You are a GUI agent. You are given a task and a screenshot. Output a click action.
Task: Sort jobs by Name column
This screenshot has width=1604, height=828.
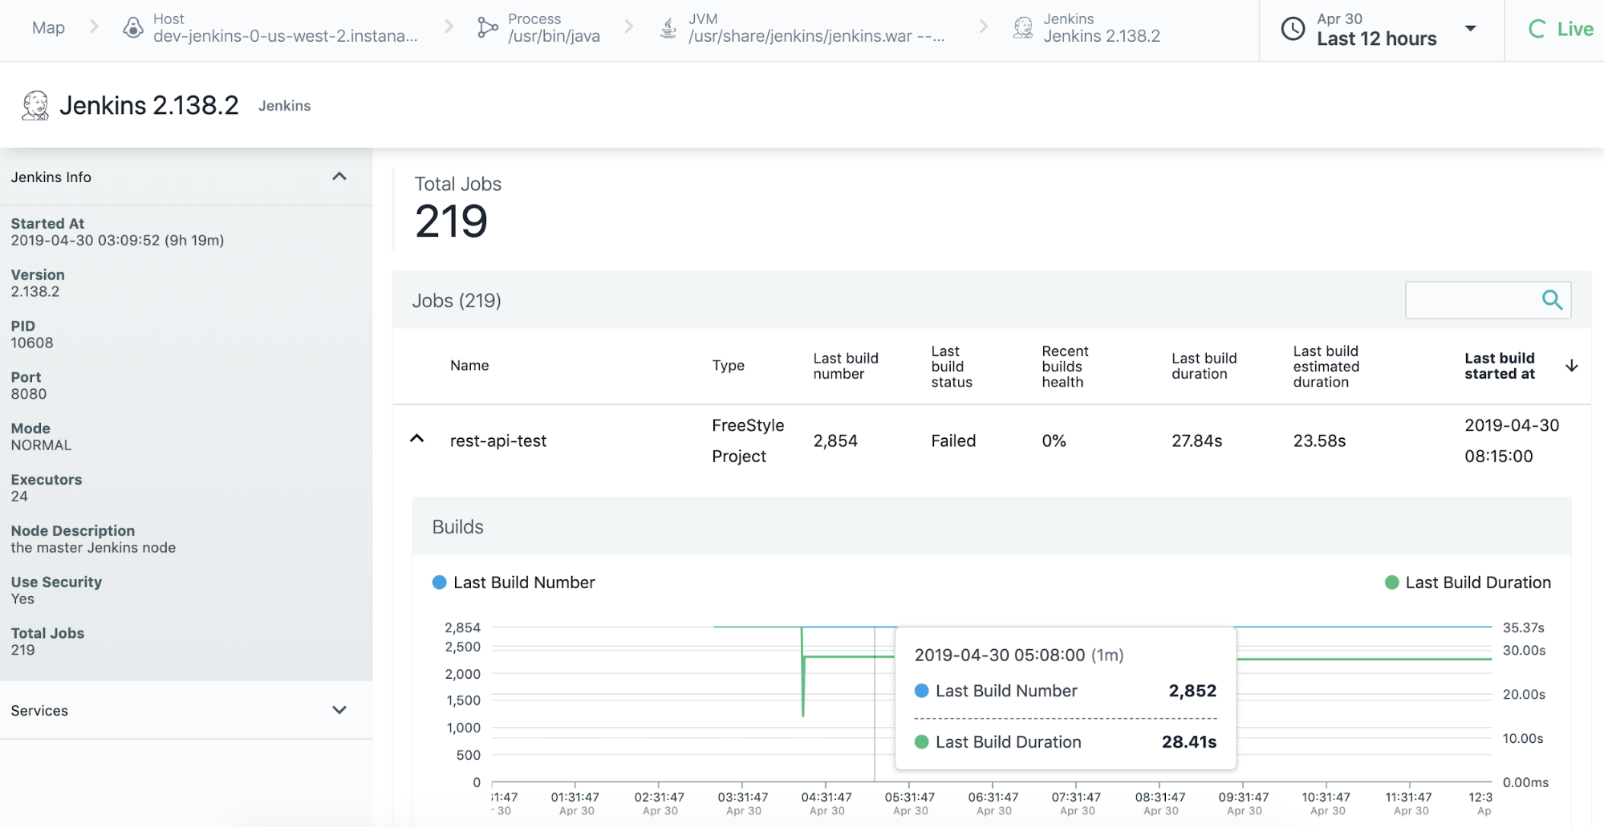coord(469,366)
